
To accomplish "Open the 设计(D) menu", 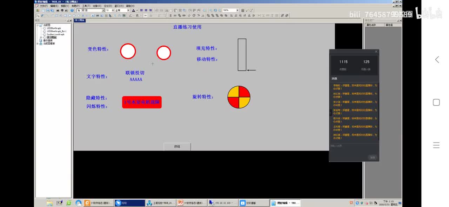I will (x=108, y=6).
